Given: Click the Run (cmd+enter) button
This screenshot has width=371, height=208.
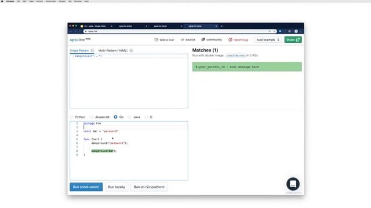Looking at the screenshot, I should [86, 187].
